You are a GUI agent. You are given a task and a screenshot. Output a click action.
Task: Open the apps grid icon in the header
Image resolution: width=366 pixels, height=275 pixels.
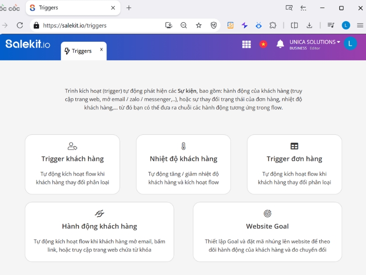tap(246, 44)
